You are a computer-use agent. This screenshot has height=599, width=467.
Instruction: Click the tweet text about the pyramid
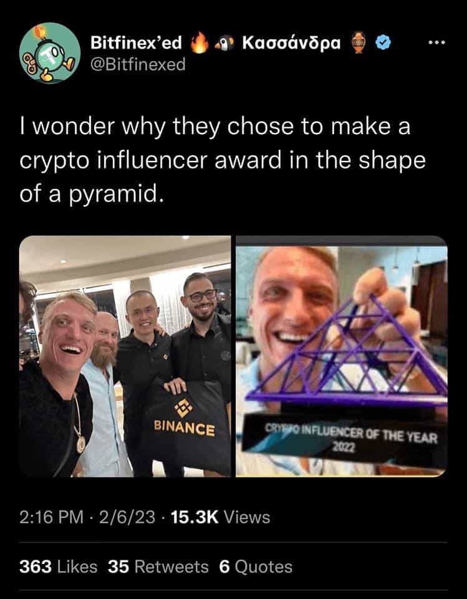coord(222,160)
